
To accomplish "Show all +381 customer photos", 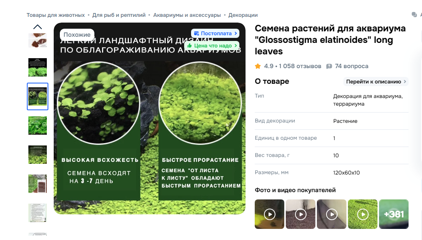I will coord(394,214).
